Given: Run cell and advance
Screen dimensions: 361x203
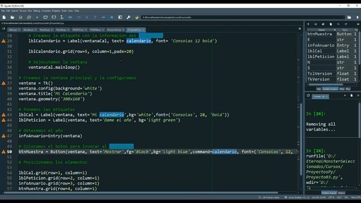Looking at the screenshot, I should (54, 17).
